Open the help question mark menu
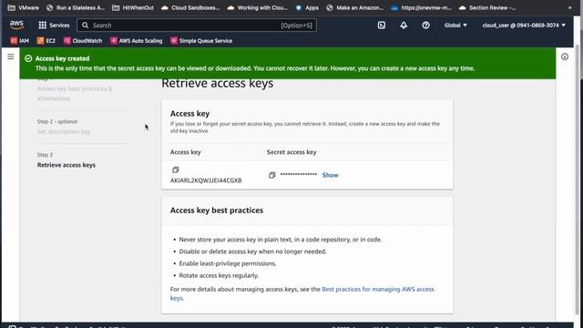 pos(425,26)
